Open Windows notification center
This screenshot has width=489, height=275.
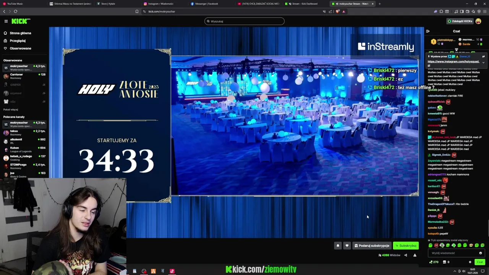[x=483, y=271]
